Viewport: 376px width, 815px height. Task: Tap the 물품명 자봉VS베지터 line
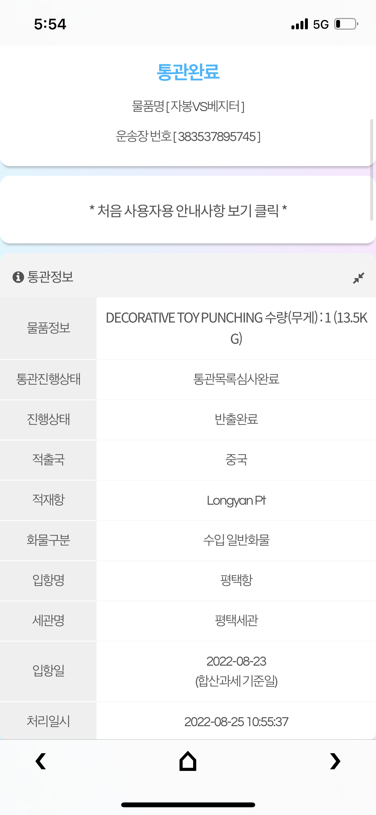click(x=188, y=106)
